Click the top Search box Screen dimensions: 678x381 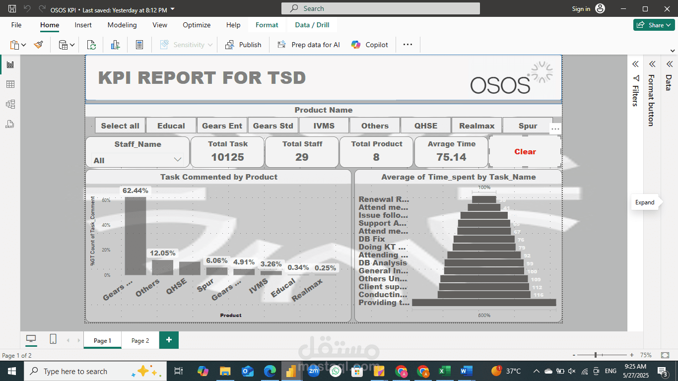click(x=380, y=8)
